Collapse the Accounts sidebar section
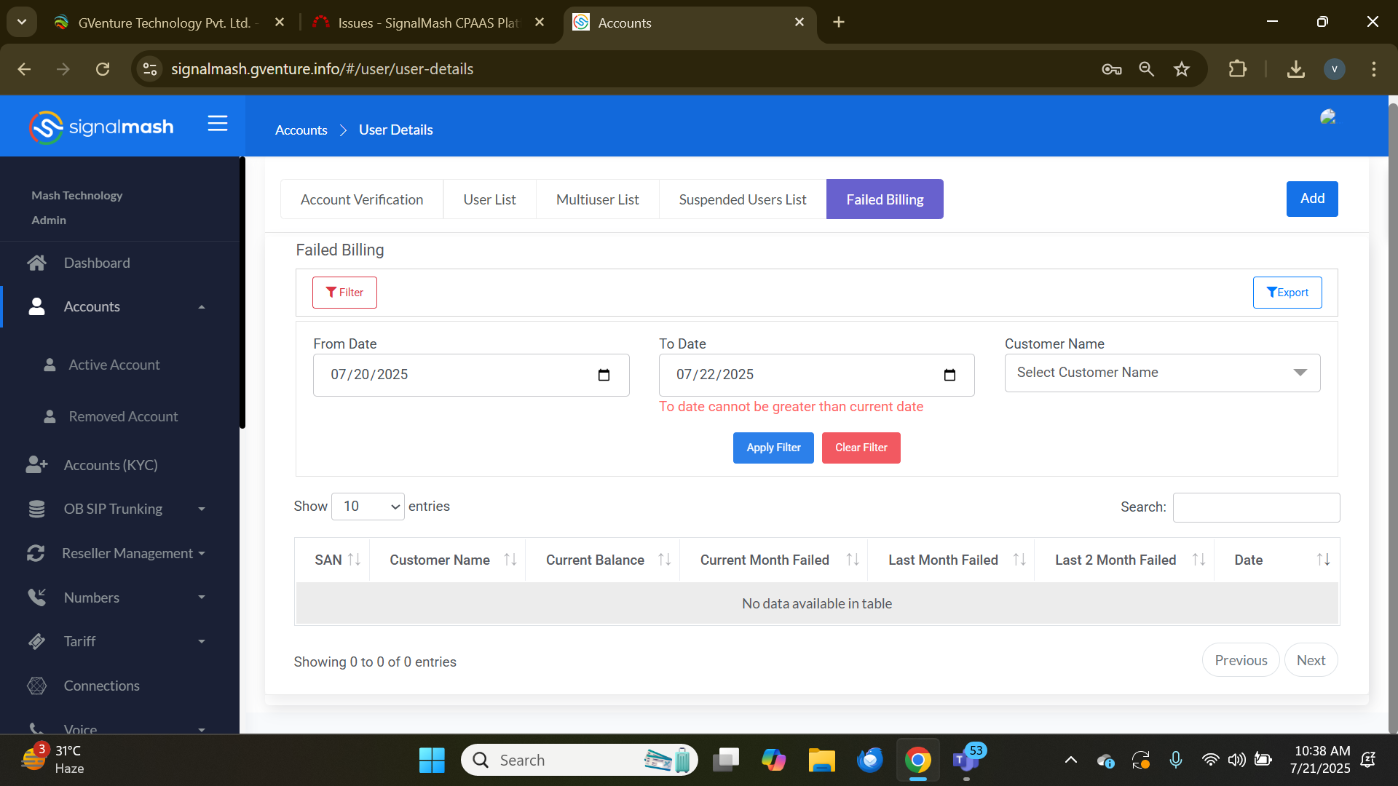This screenshot has width=1398, height=786. click(x=202, y=307)
